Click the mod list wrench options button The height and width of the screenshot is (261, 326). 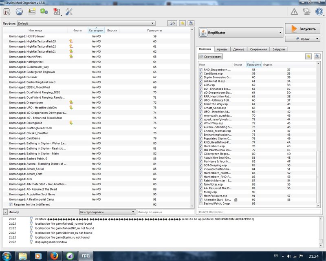(x=172, y=23)
